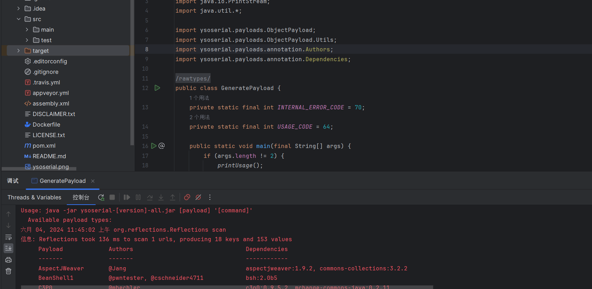
Task: Click line number 8 in gutter
Action: click(147, 50)
